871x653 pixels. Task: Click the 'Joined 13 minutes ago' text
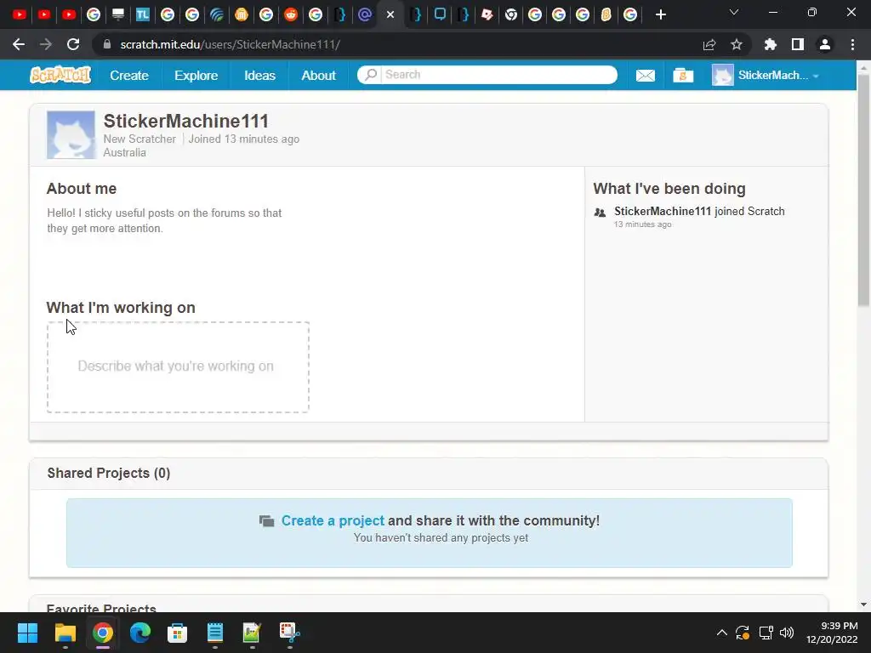tap(243, 139)
